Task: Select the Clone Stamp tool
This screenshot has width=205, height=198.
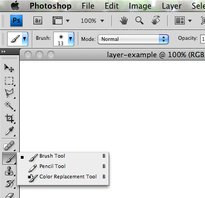Action: (9, 171)
